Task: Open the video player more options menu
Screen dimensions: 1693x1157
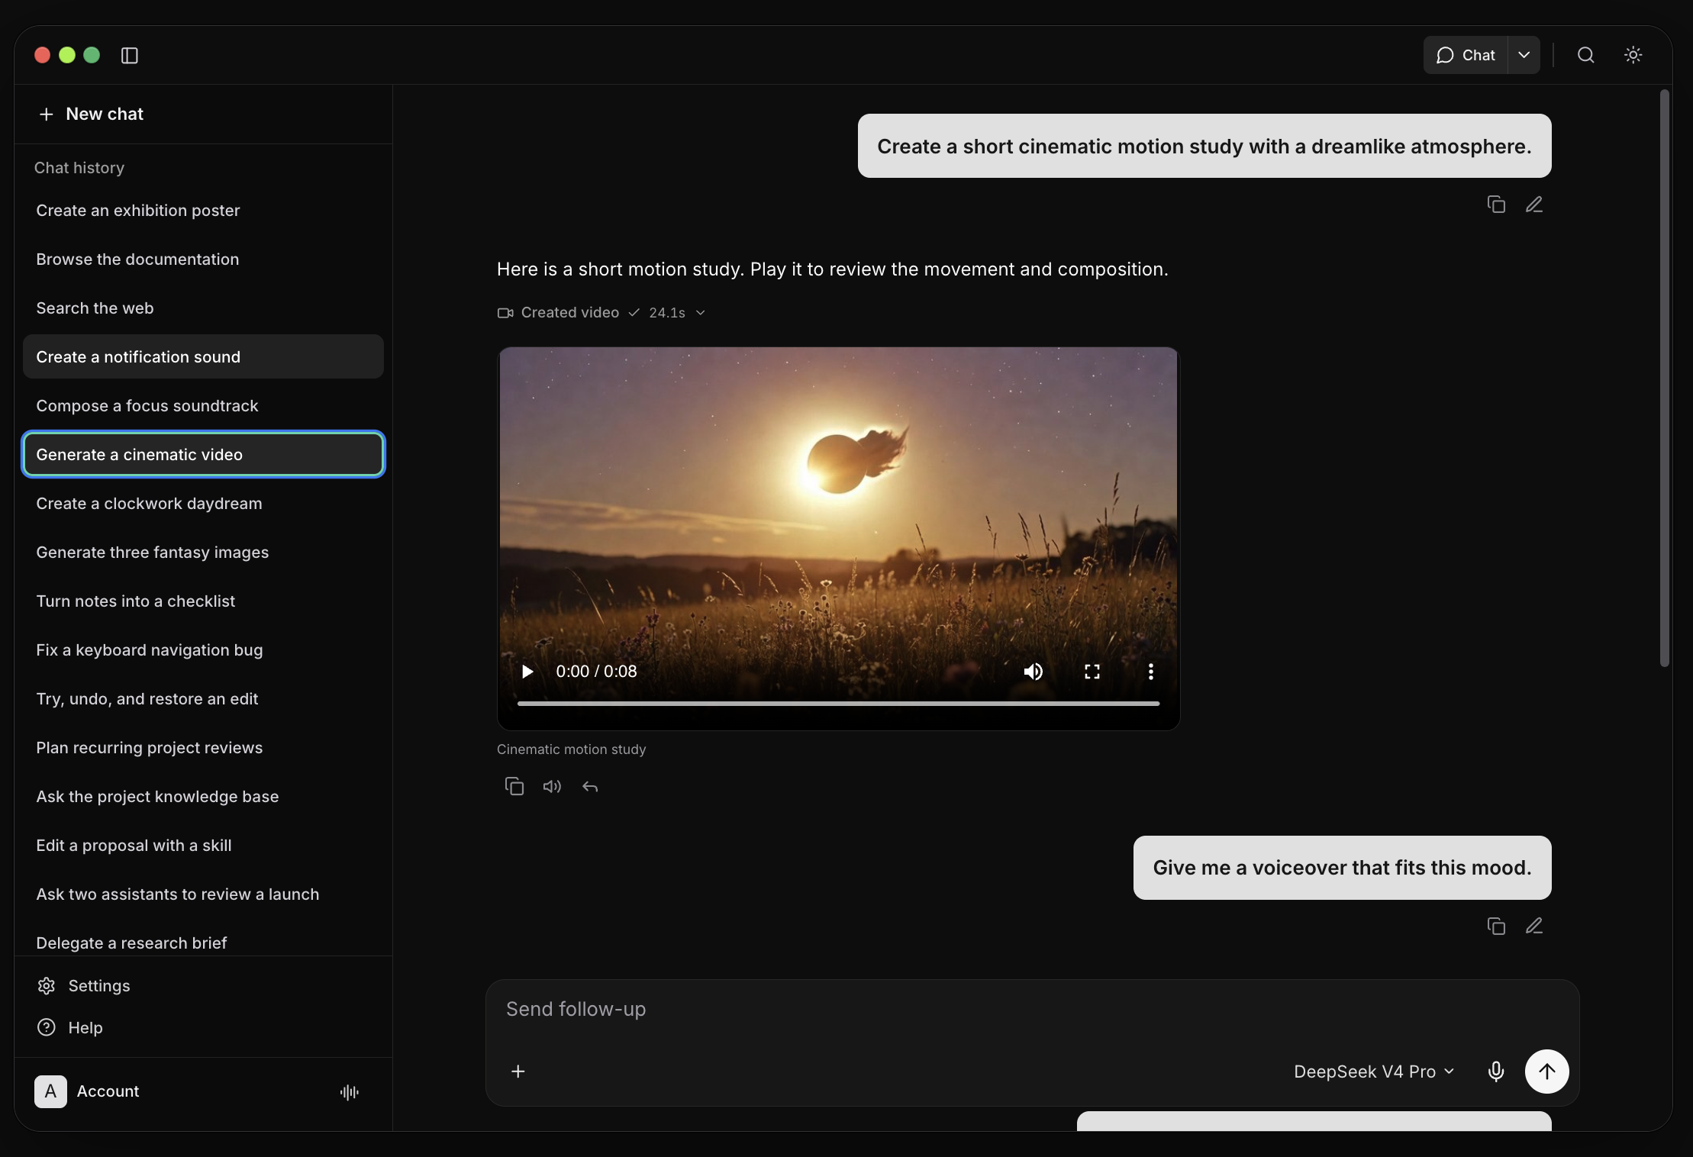Action: 1151,672
